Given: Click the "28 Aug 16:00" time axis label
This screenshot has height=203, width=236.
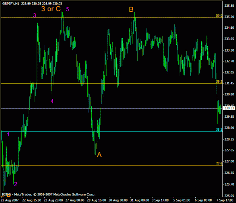Looking at the screenshot, I should (96, 200).
